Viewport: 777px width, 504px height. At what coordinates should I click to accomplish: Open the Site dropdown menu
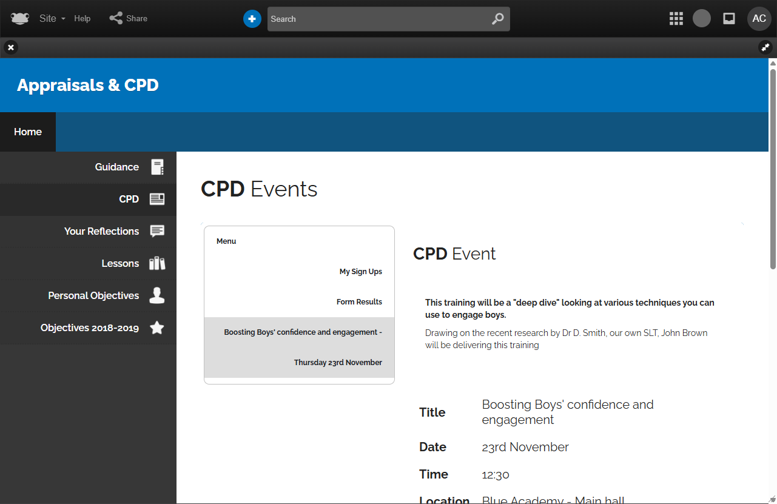tap(52, 18)
